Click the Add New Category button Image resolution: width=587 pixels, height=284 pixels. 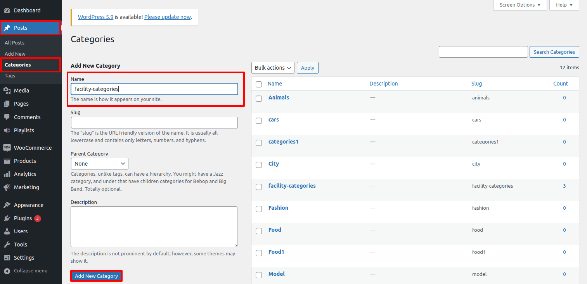96,275
